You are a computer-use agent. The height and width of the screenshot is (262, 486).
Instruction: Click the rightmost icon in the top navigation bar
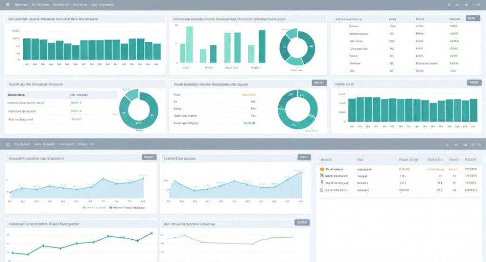tap(478, 4)
